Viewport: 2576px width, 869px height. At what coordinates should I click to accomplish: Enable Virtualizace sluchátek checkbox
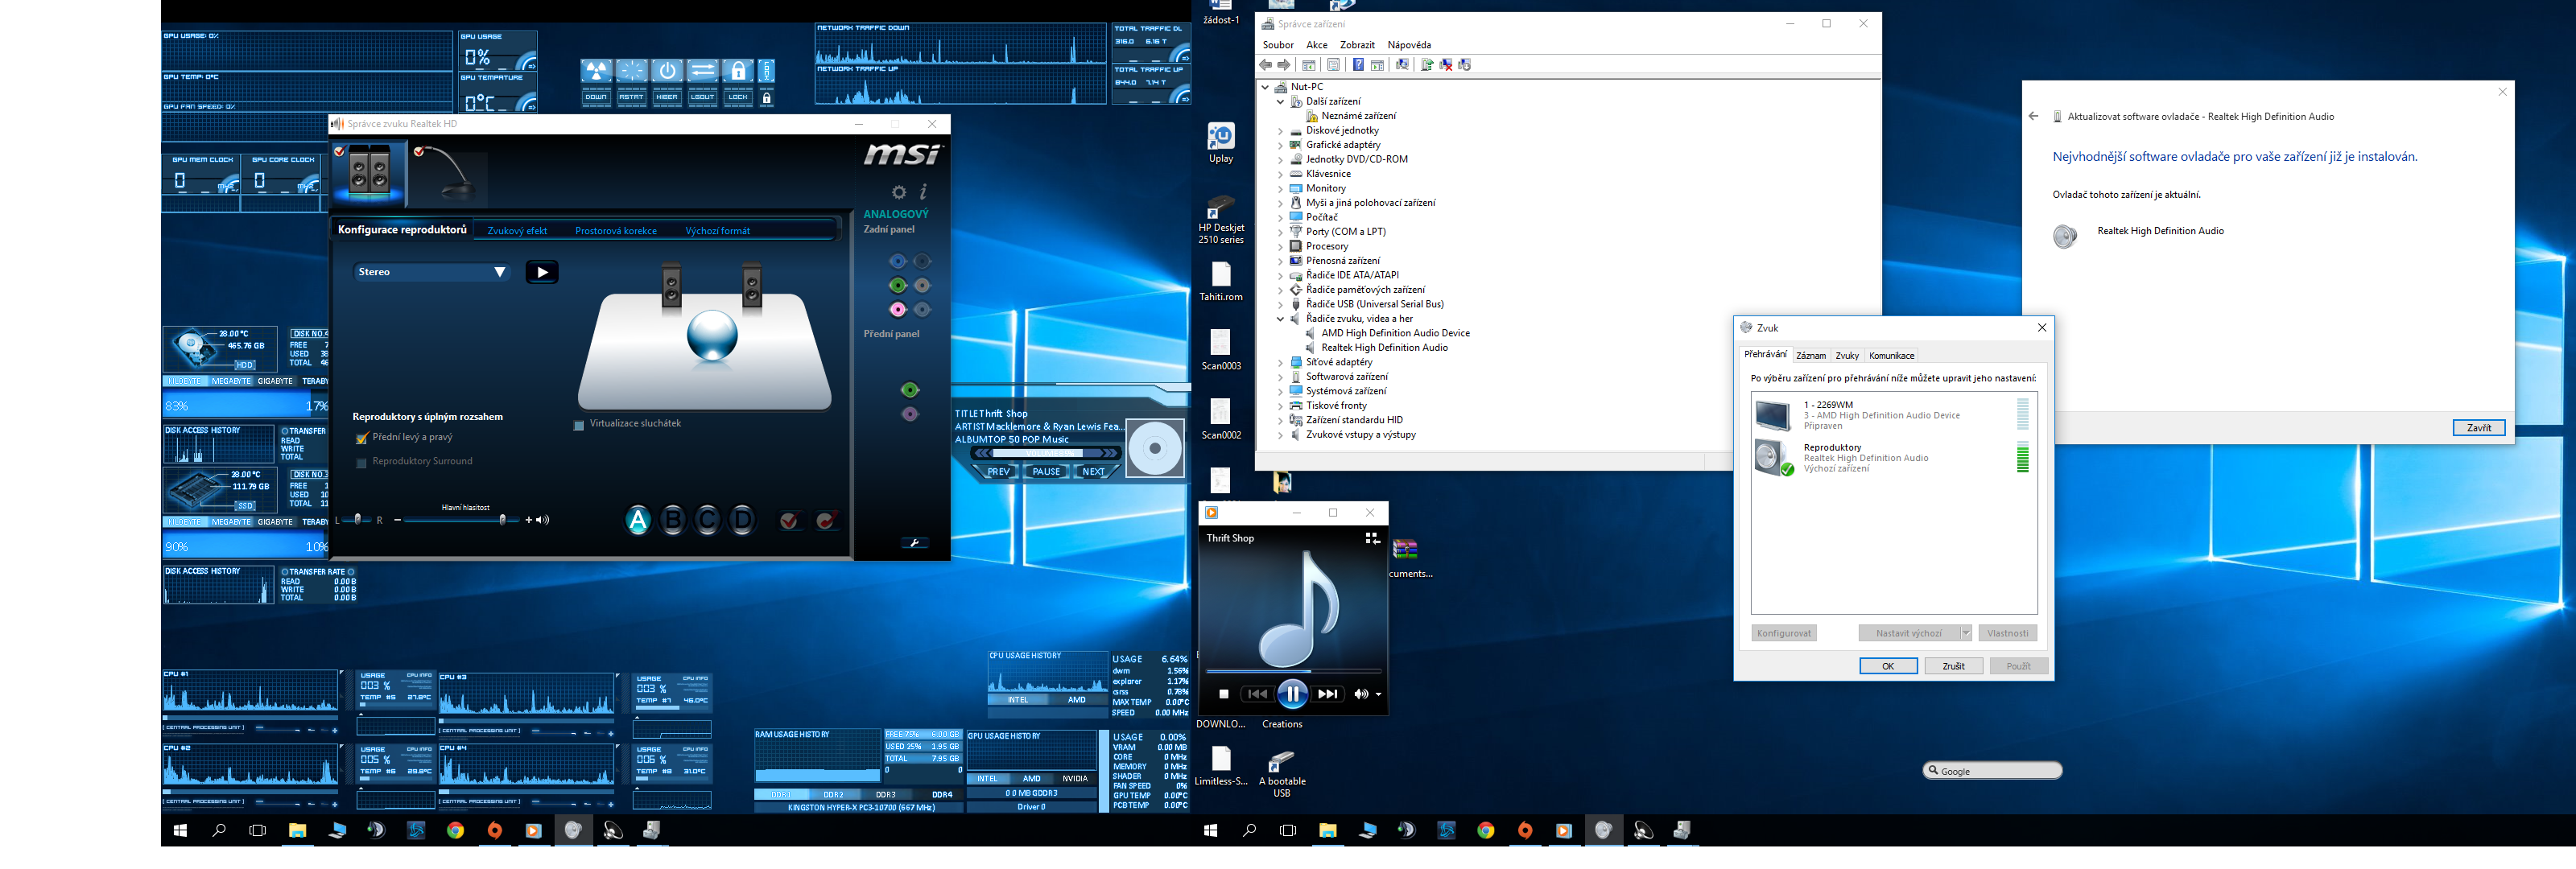(x=578, y=425)
